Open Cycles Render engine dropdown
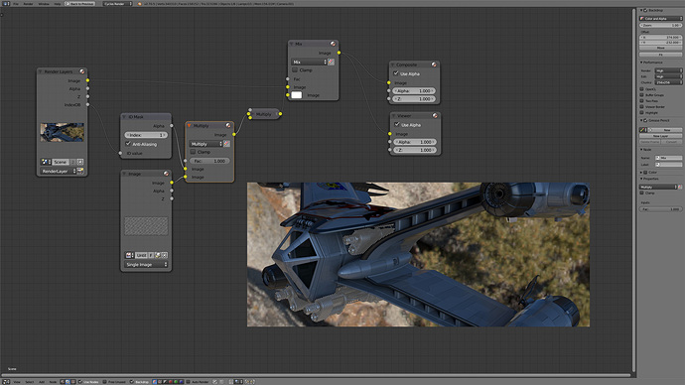The image size is (685, 385). tap(117, 4)
